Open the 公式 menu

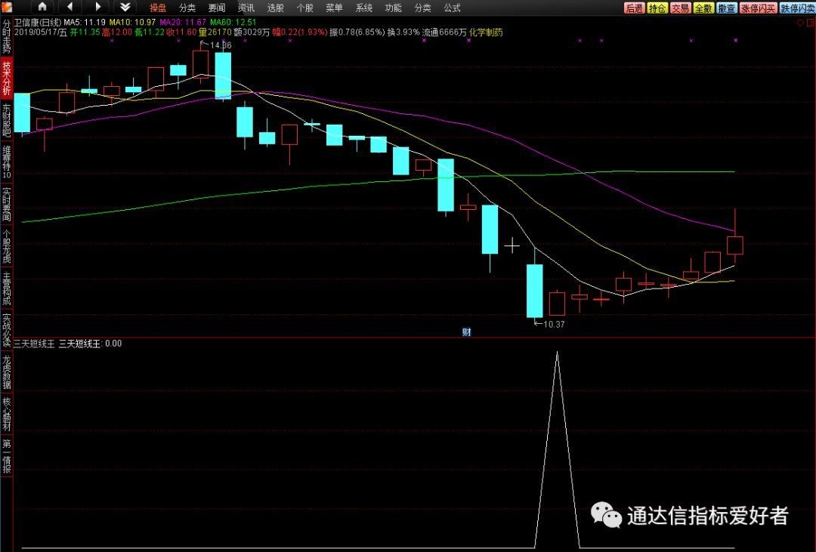coord(452,8)
